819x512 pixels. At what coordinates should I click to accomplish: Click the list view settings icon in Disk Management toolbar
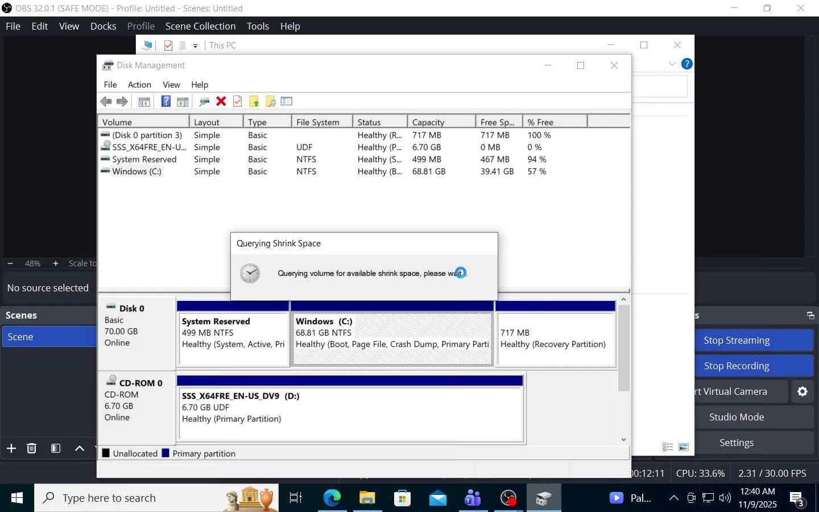[x=287, y=101]
